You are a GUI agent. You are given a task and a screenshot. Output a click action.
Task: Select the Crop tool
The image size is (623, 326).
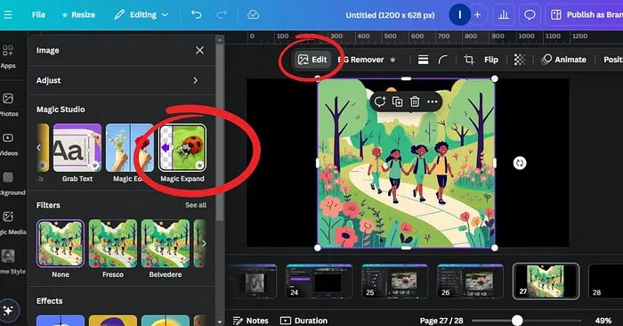pos(469,60)
